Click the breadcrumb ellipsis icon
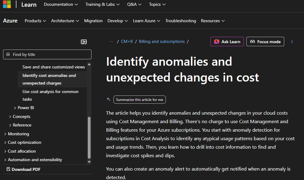This screenshot has width=304, height=180. tap(111, 42)
